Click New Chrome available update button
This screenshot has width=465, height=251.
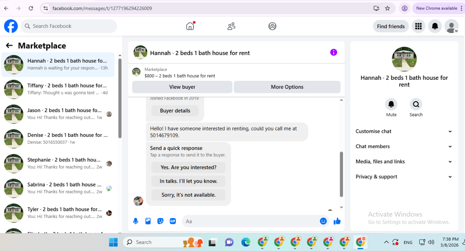(x=436, y=8)
